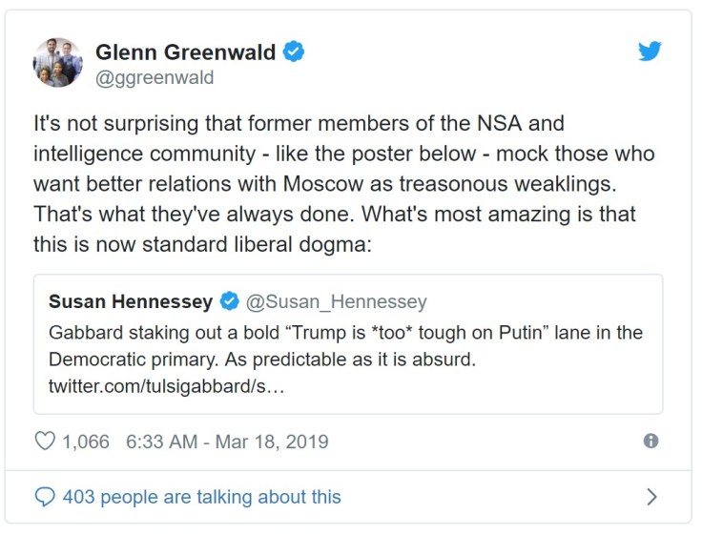
Task: Open the 6:33 AM - Mar 18, 2019 timestamp
Action: point(227,442)
